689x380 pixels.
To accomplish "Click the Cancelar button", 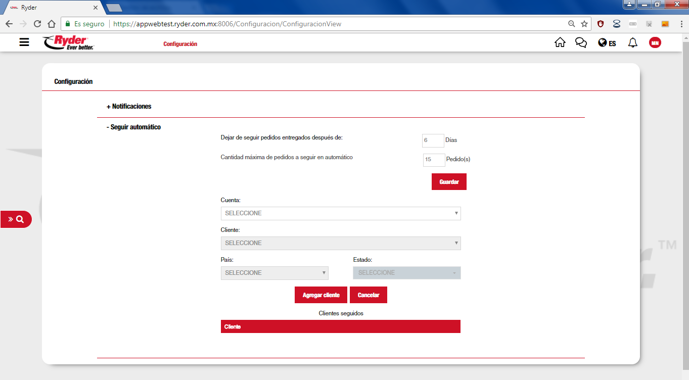I will click(368, 295).
